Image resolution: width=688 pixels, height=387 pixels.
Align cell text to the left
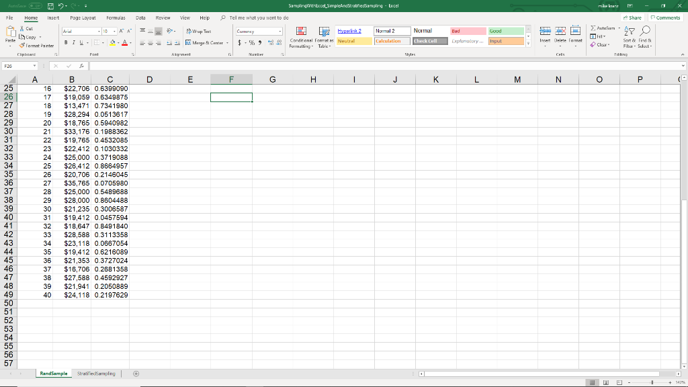142,43
